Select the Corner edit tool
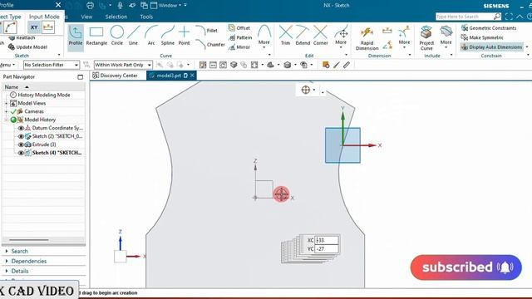This screenshot has height=299, width=532. [320, 35]
